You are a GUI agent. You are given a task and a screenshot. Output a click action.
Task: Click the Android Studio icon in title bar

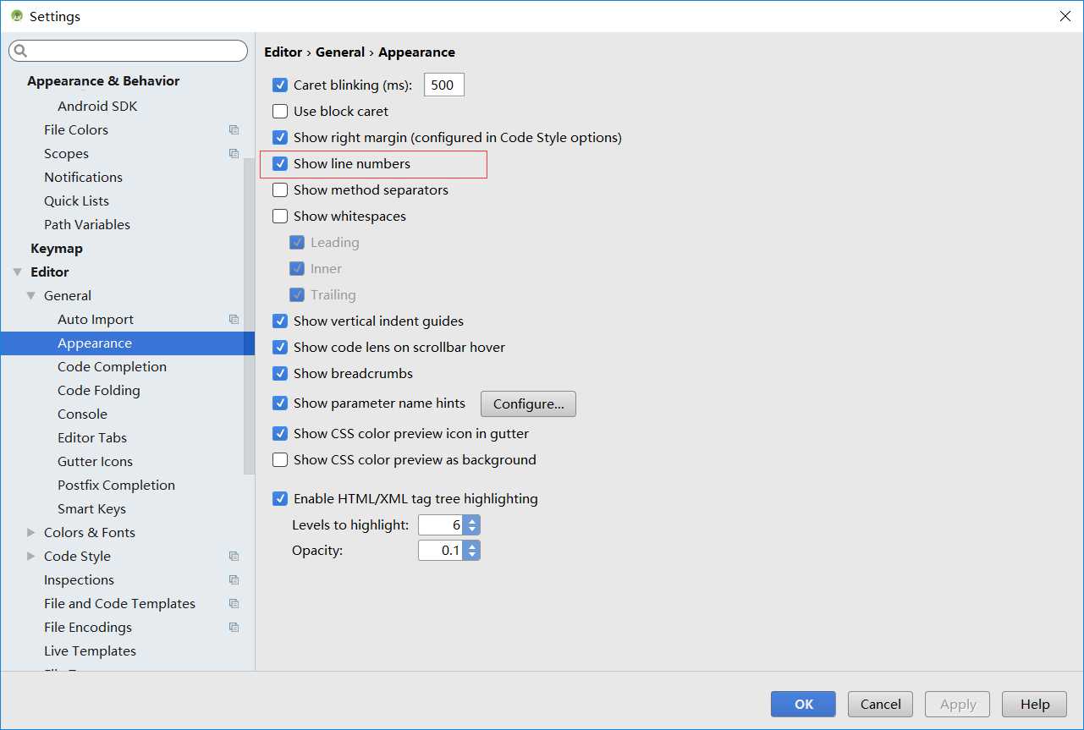click(16, 16)
